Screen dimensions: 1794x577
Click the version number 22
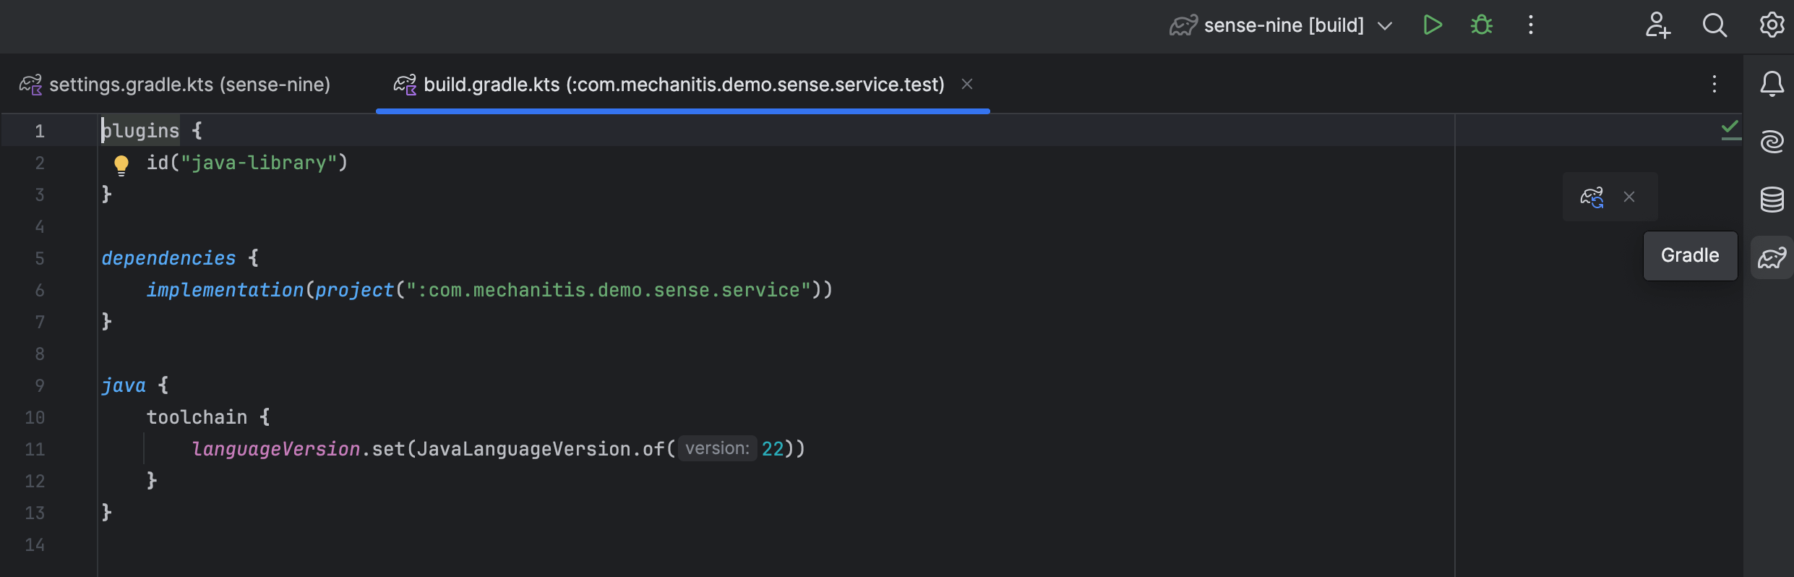tap(773, 449)
